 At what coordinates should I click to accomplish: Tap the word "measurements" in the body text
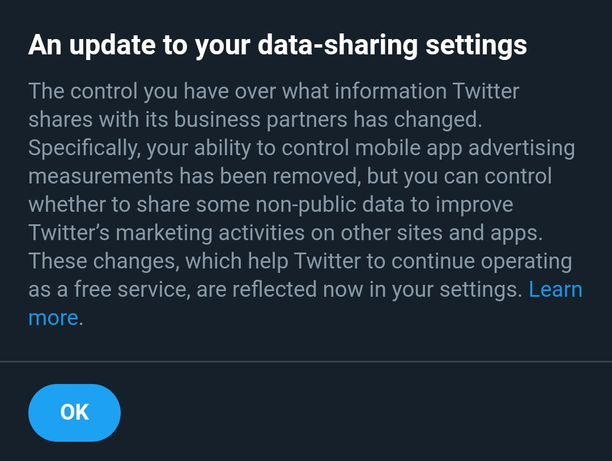[x=100, y=176]
